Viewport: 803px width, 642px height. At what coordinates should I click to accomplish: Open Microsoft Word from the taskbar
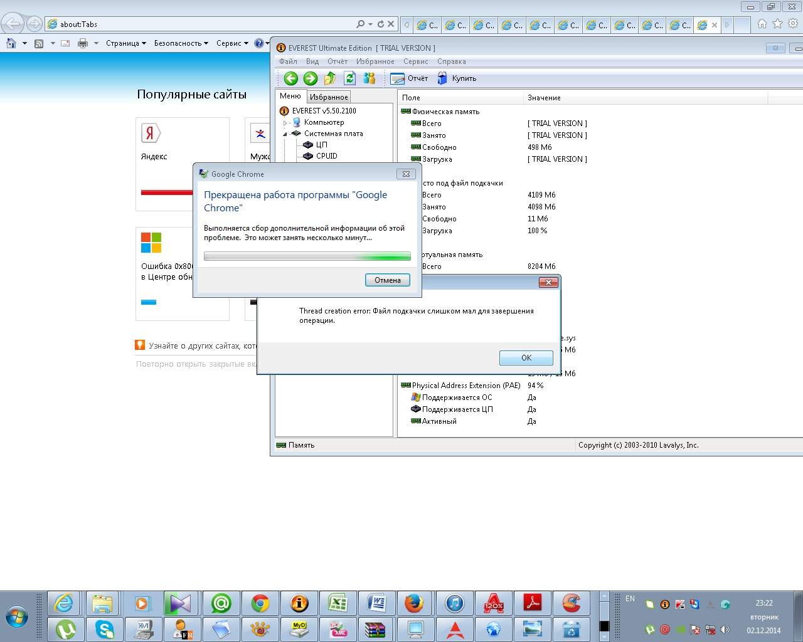point(376,604)
